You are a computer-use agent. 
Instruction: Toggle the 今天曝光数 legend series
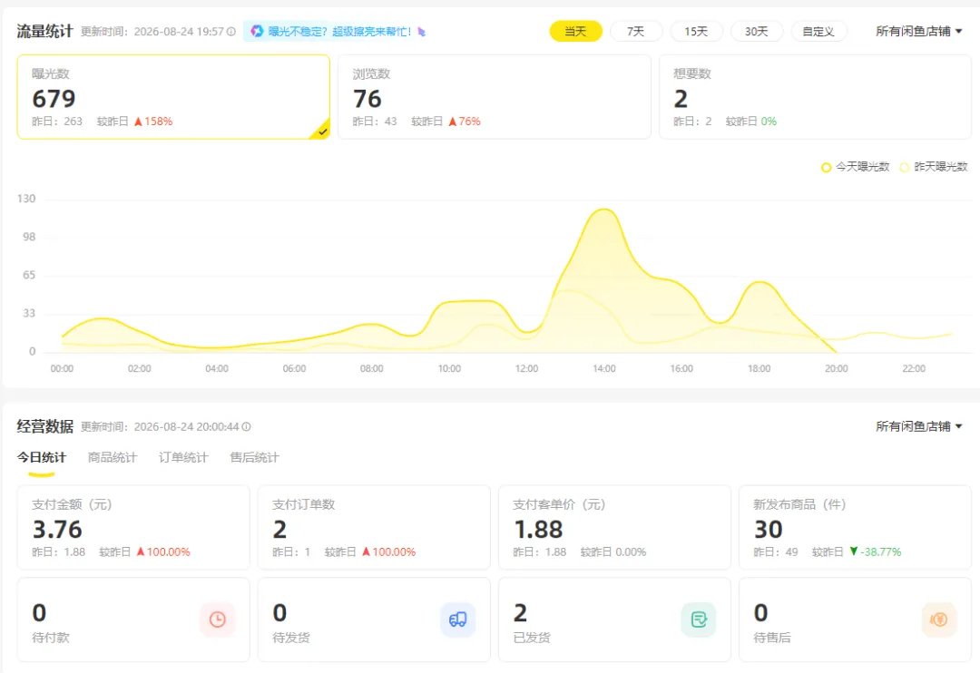pyautogui.click(x=855, y=167)
